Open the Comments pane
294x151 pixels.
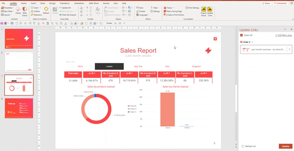[280, 3]
